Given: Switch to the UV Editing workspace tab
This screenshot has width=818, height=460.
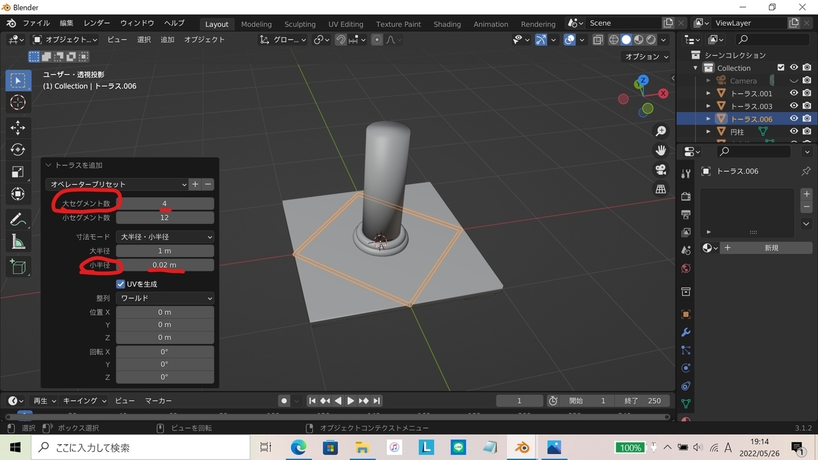Looking at the screenshot, I should 346,24.
